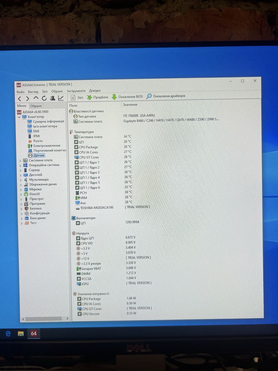The width and height of the screenshot is (278, 371).
Task: Open the Вигляд menu
Action: 33,92
